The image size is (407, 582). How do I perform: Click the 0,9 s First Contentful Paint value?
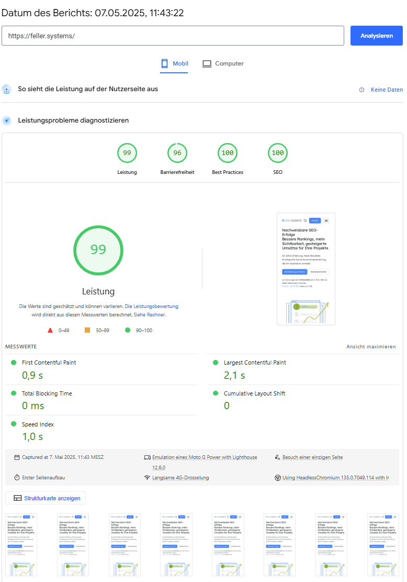[32, 376]
